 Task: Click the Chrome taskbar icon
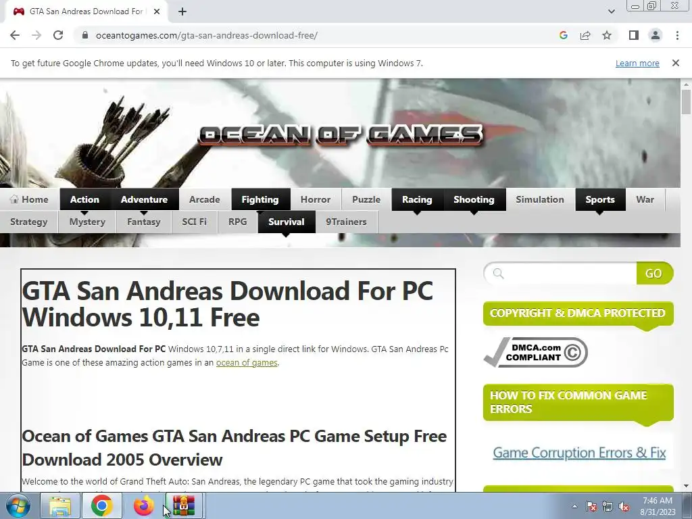point(102,505)
